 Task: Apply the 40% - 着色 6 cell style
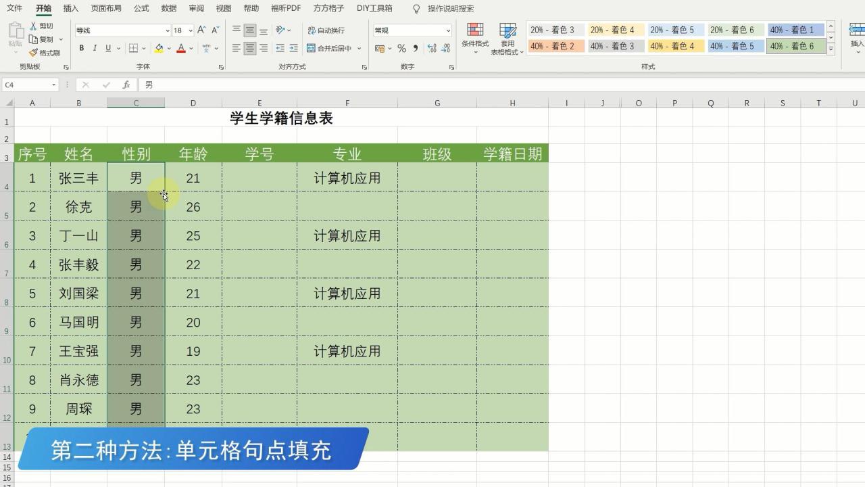pyautogui.click(x=795, y=46)
